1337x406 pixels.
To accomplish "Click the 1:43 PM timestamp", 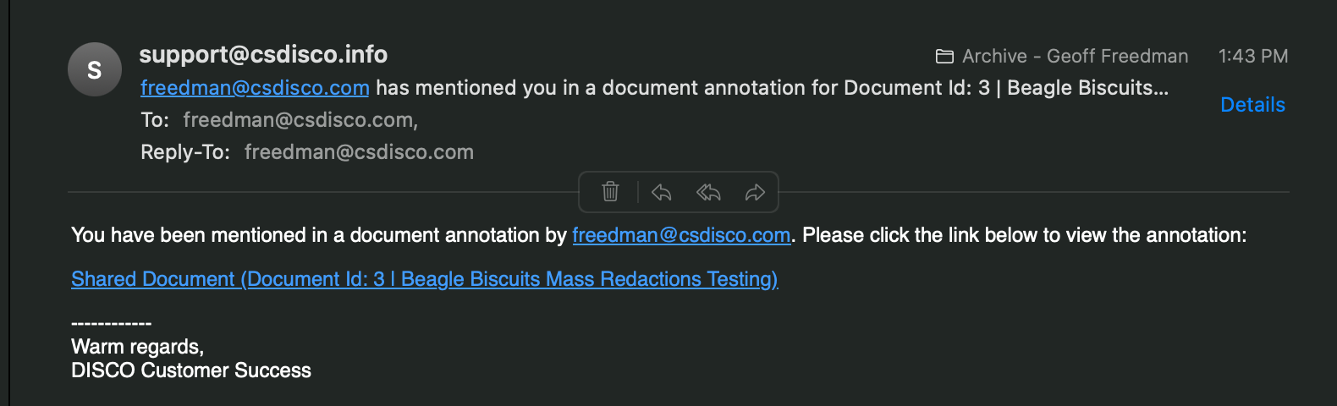I will tap(1253, 56).
